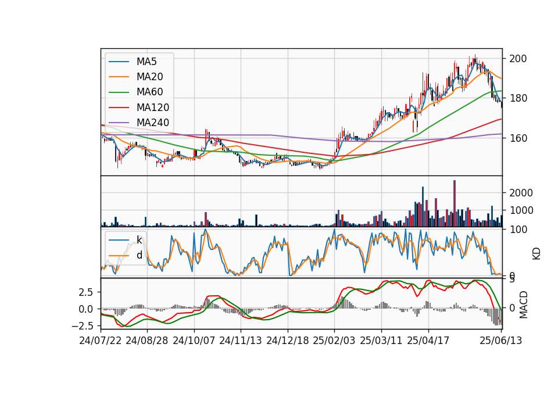Click the MA20 legend label

pyautogui.click(x=149, y=77)
